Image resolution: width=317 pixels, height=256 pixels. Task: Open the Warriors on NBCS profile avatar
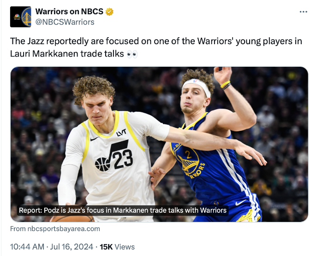[21, 17]
